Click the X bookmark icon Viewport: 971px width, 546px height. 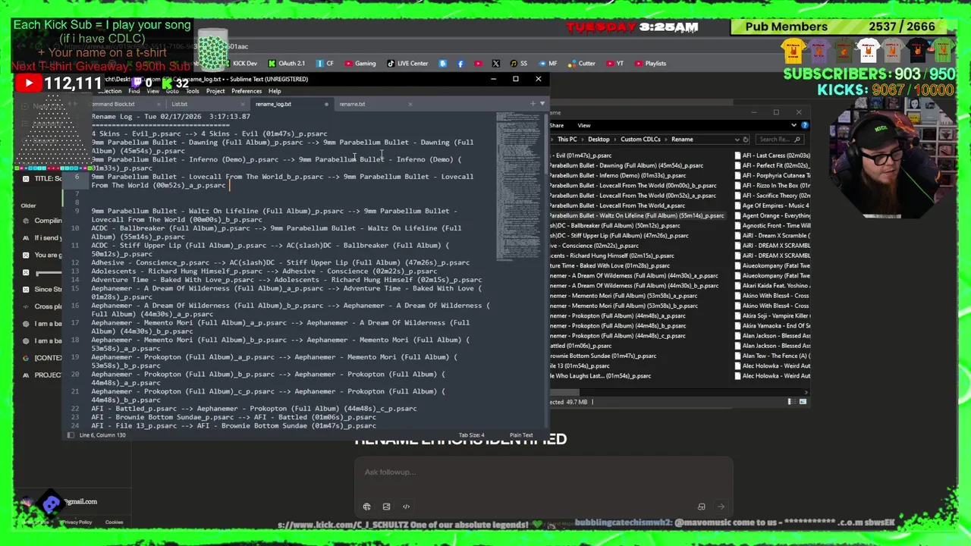tap(496, 64)
